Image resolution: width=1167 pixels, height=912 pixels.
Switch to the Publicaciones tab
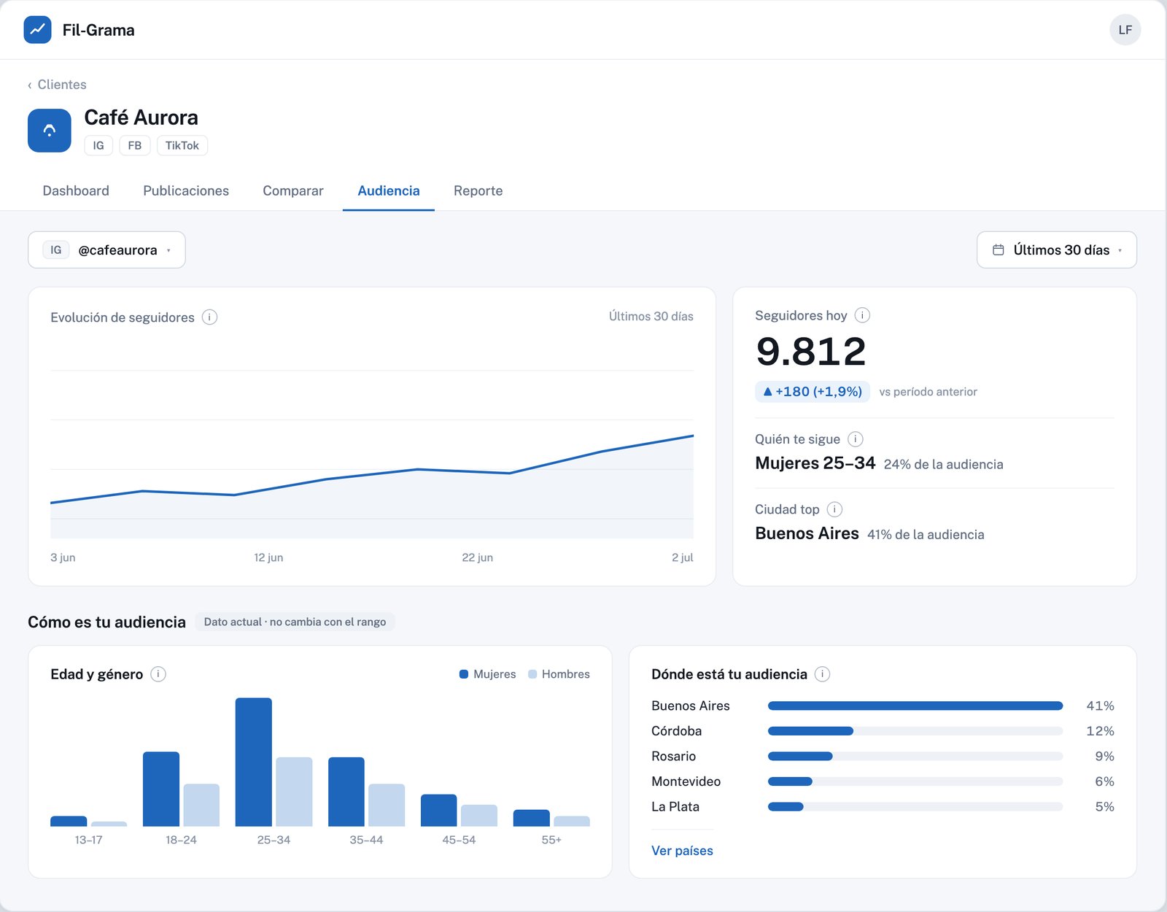(186, 190)
